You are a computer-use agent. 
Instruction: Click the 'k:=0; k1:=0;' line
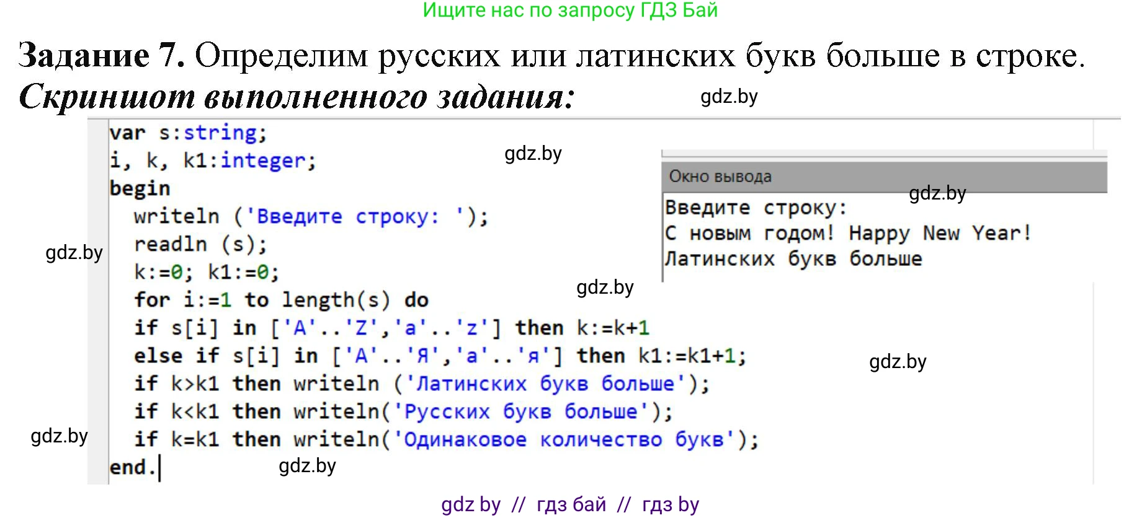(207, 272)
